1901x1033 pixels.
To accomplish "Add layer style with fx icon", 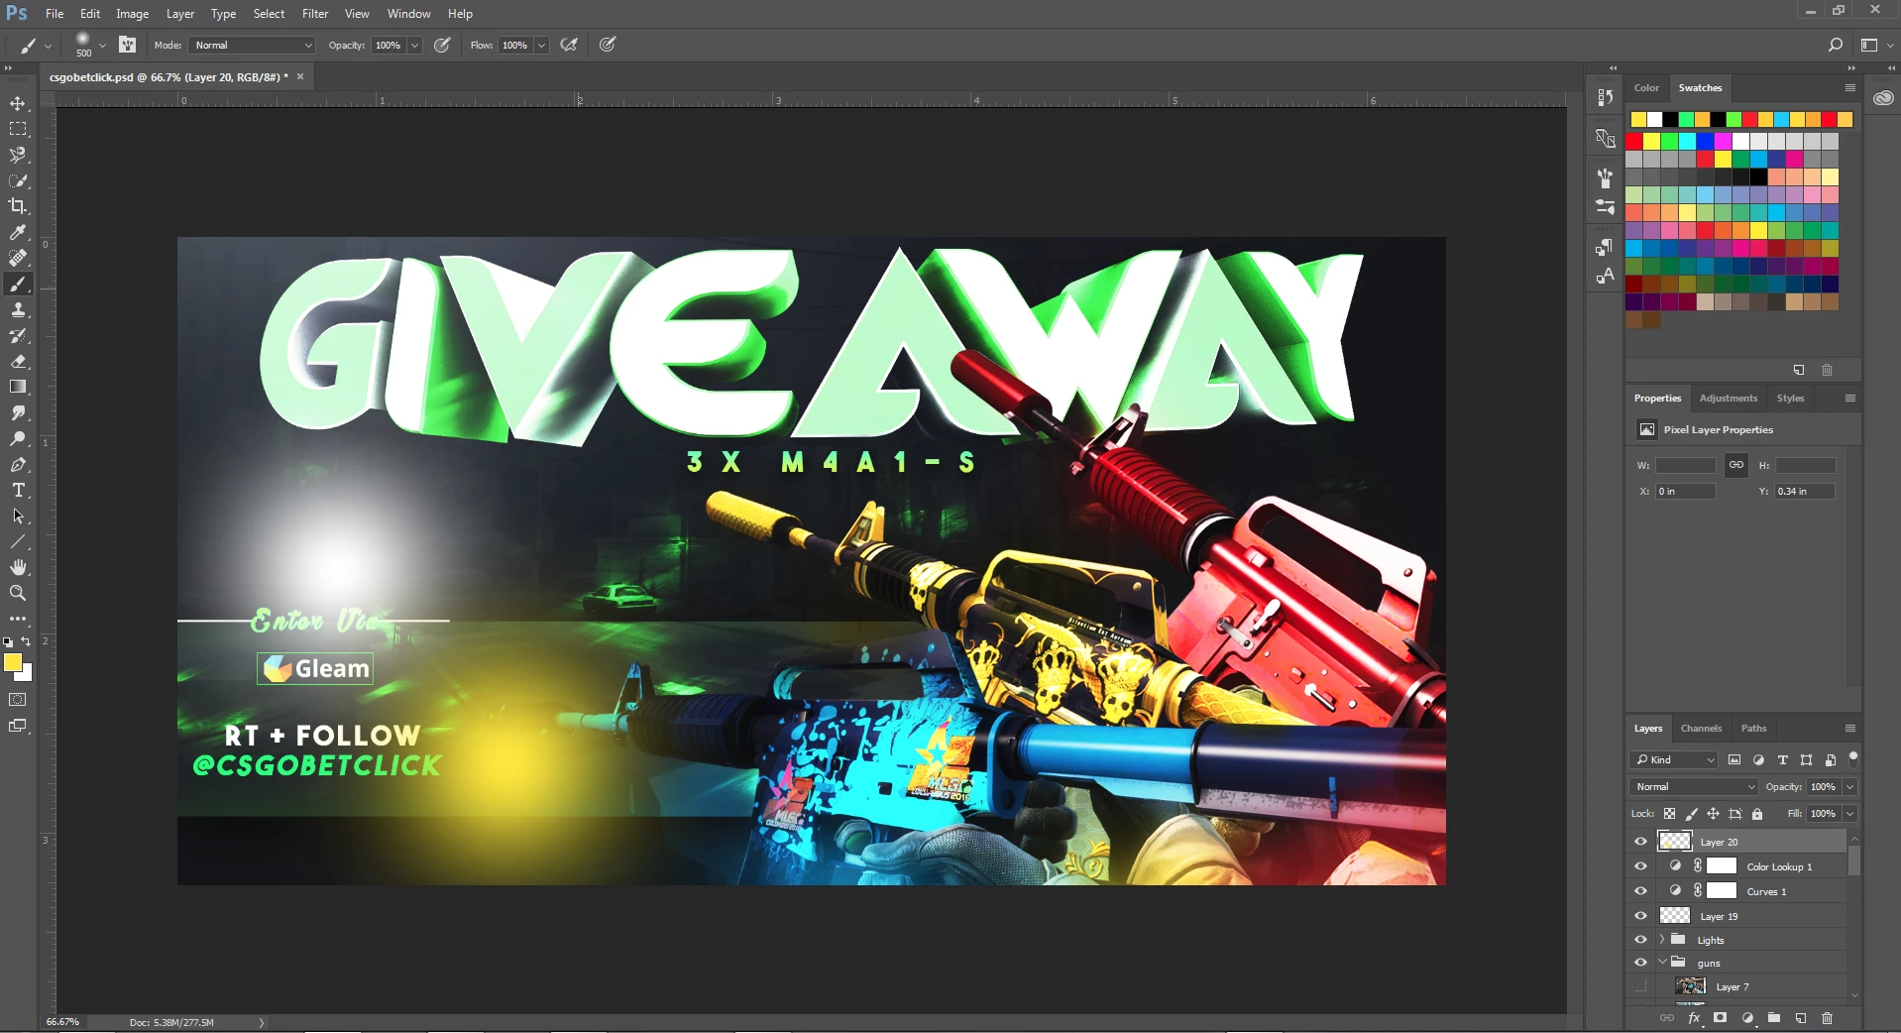I will [x=1694, y=1018].
